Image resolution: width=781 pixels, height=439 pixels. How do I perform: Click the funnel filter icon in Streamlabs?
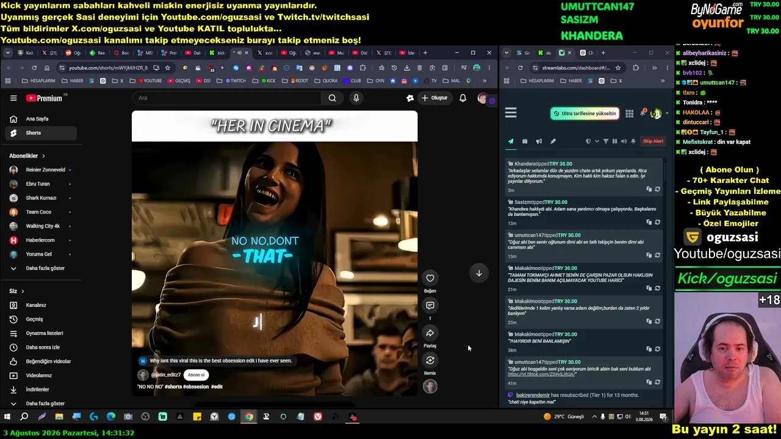(x=606, y=141)
